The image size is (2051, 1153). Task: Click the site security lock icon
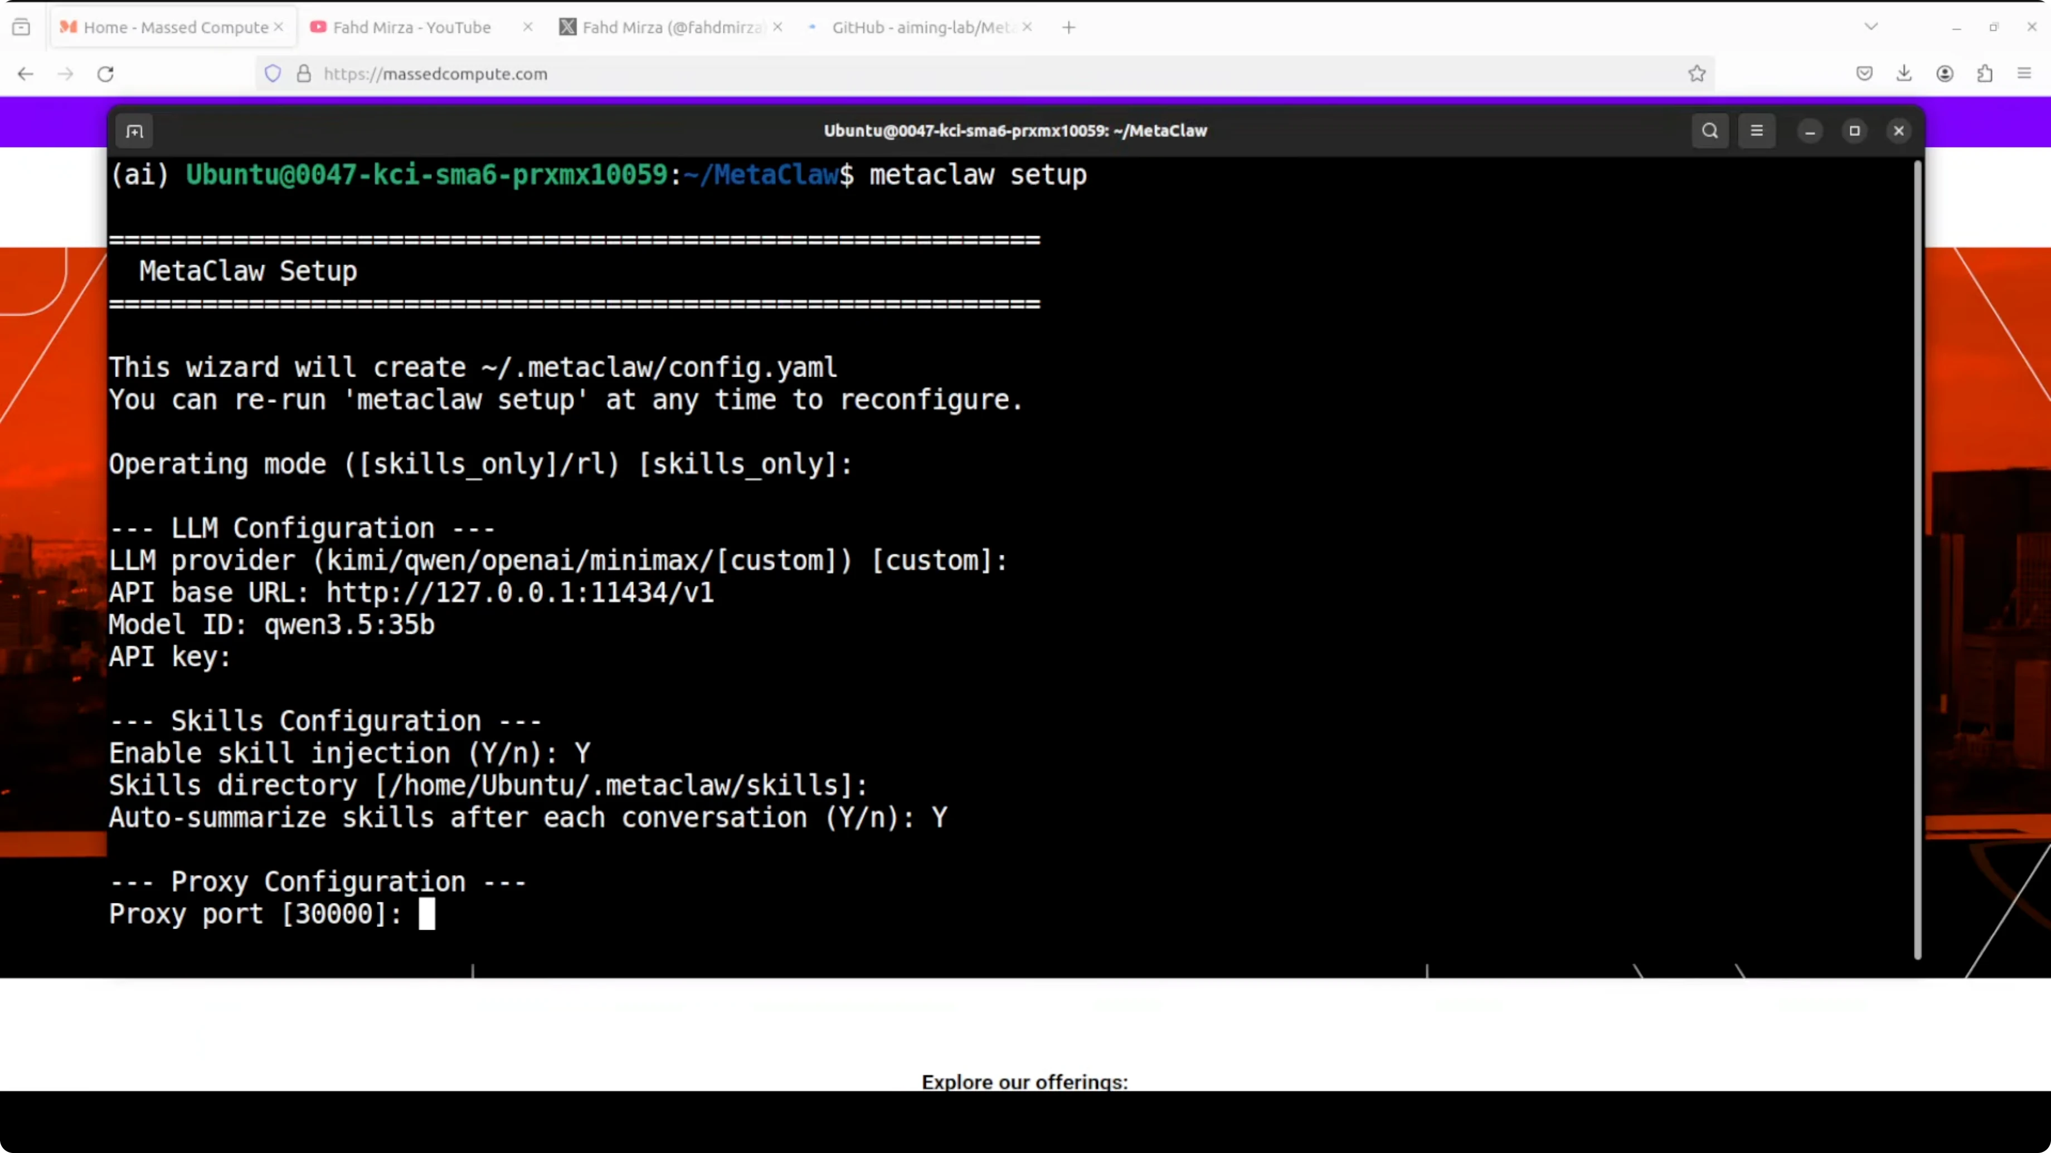[303, 73]
